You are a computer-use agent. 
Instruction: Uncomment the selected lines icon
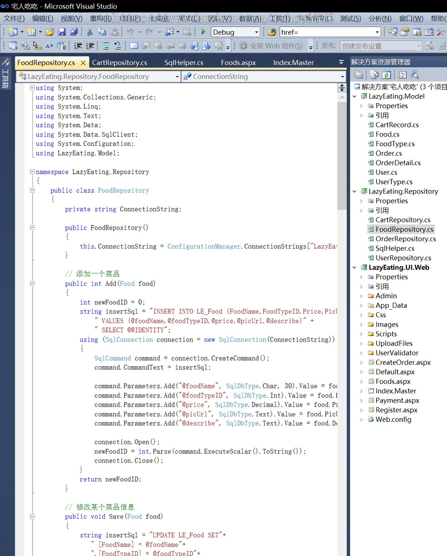click(x=118, y=46)
